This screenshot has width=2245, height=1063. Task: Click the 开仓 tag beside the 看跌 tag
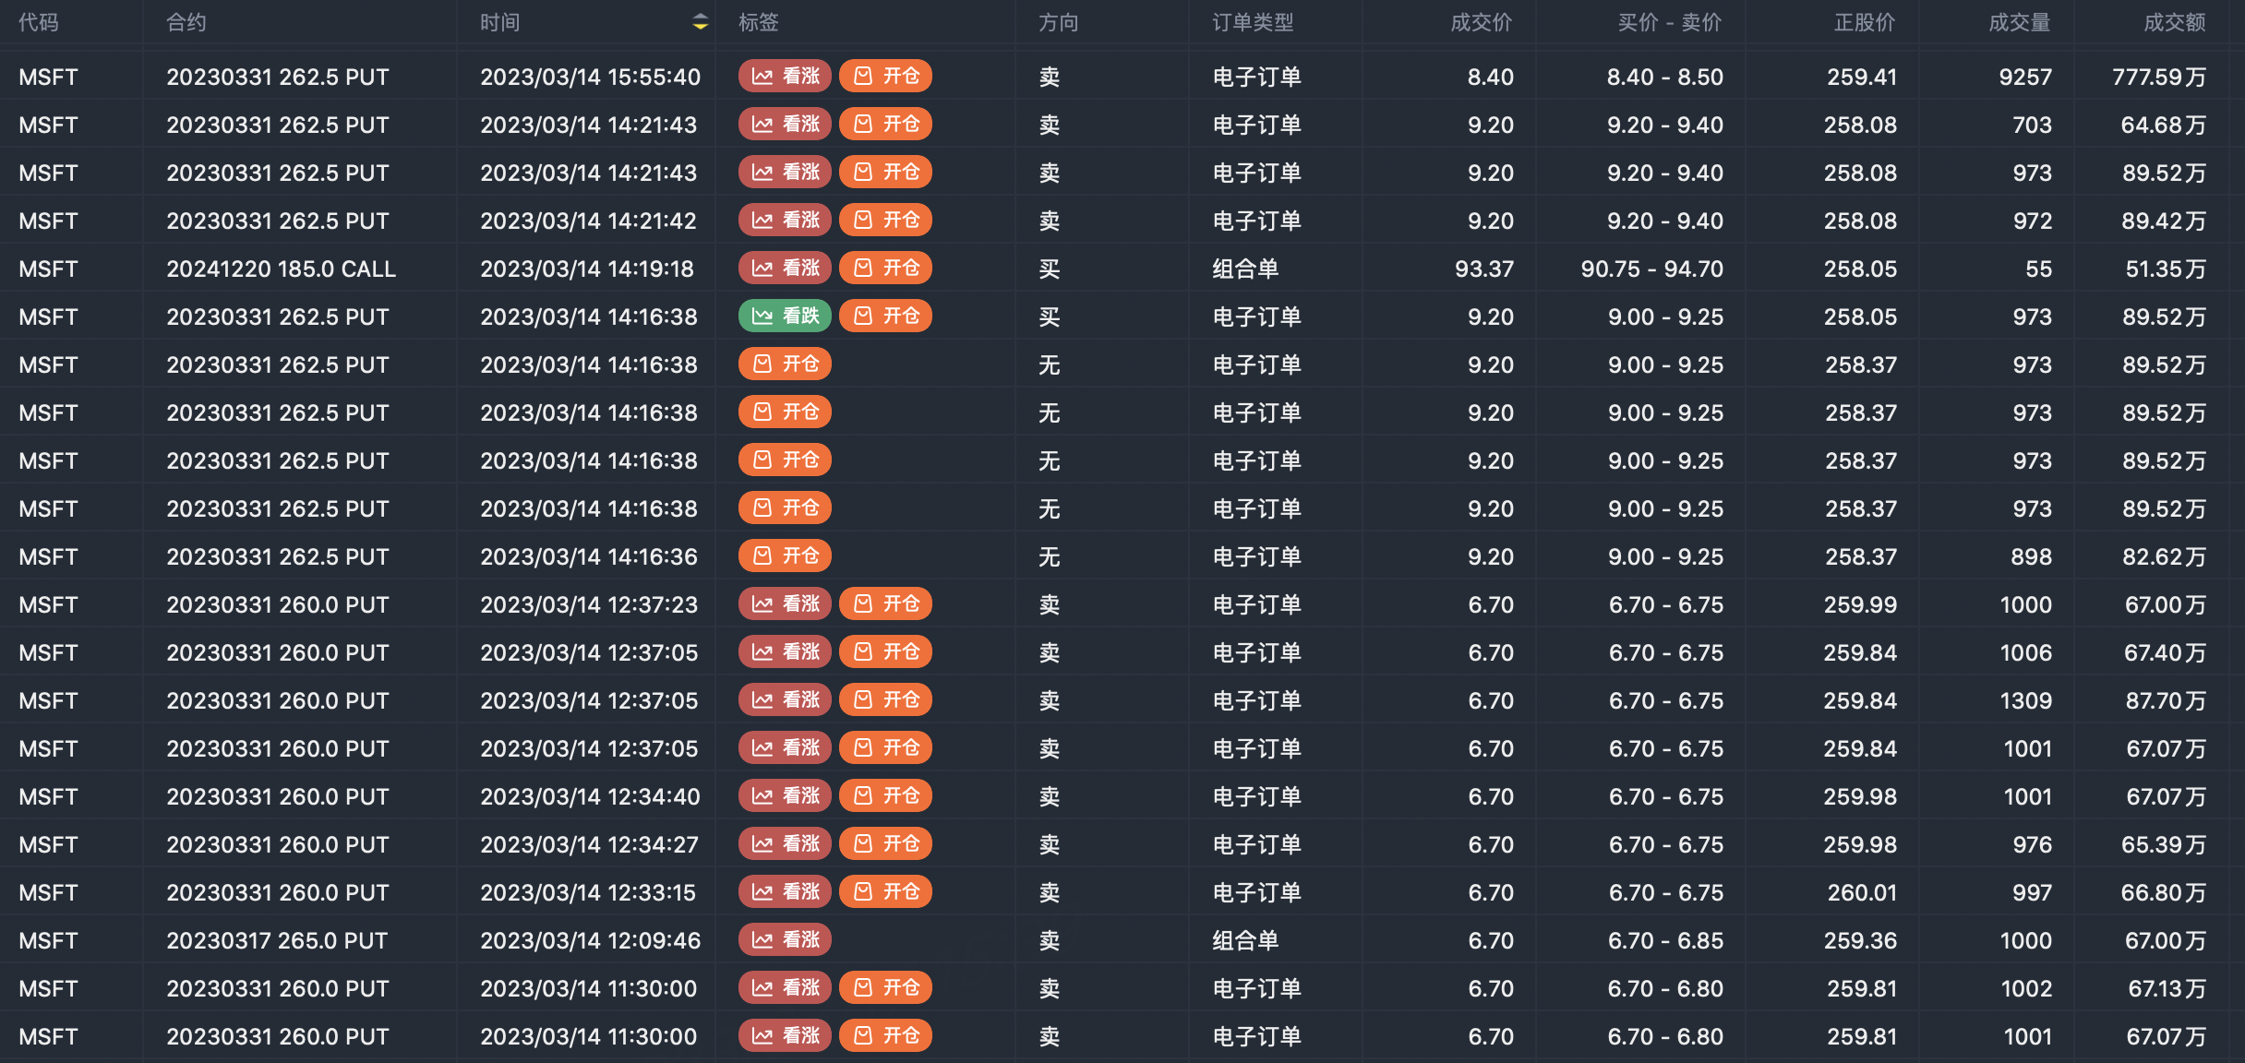click(x=885, y=316)
